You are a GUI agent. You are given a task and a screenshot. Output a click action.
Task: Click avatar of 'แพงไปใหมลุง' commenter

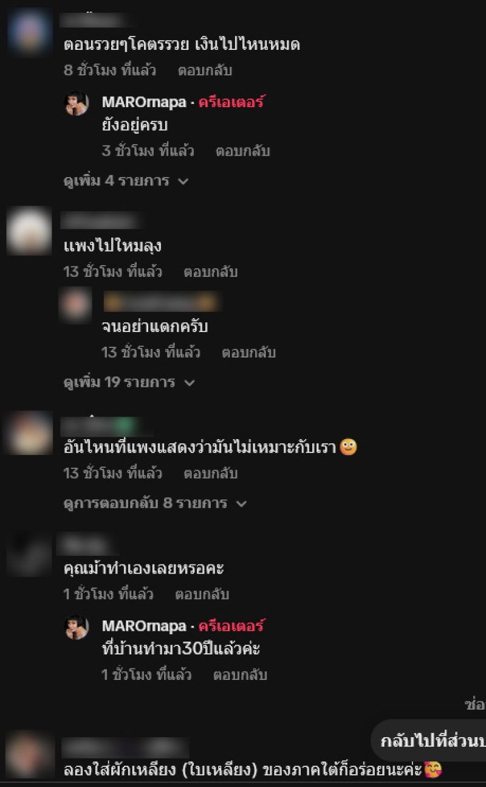29,231
